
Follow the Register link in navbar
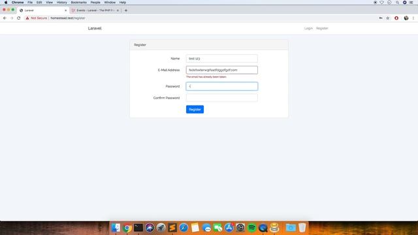[322, 28]
